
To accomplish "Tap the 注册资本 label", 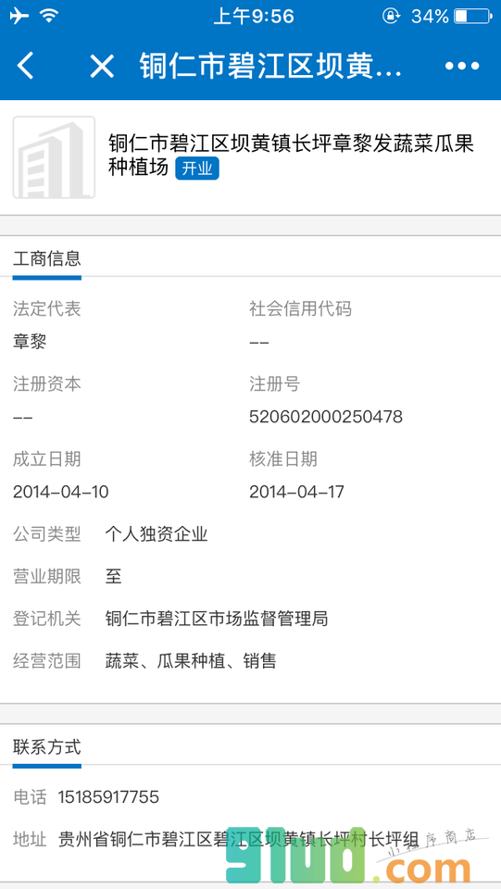I will 47,383.
